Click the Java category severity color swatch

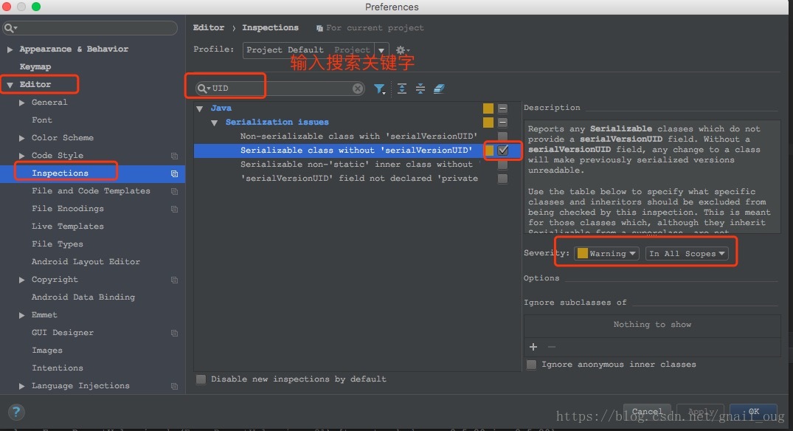pos(488,108)
